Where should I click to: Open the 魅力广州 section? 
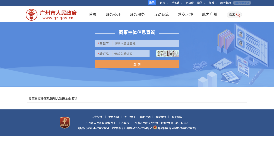point(210,15)
